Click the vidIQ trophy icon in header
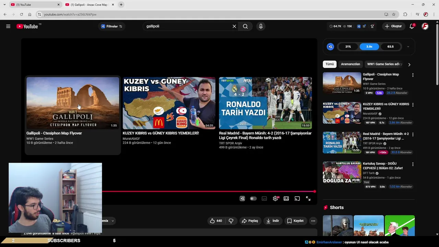The width and height of the screenshot is (439, 247). click(372, 26)
